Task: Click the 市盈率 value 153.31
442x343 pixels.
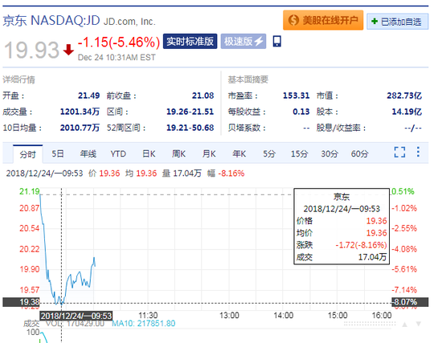Action: [x=297, y=96]
